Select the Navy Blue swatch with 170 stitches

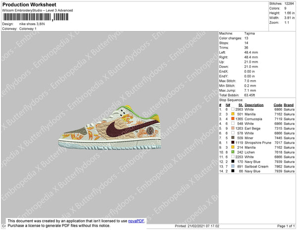coord(233,162)
